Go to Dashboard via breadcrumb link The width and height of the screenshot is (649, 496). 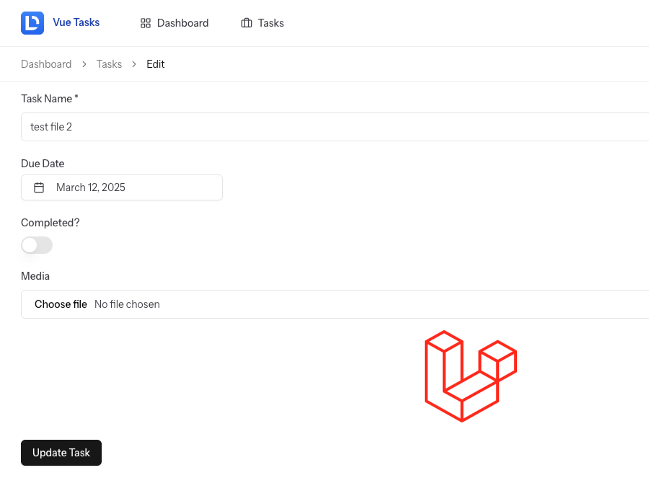tap(46, 64)
